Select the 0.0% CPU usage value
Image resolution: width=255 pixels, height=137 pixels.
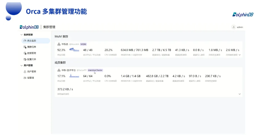[x=108, y=76]
